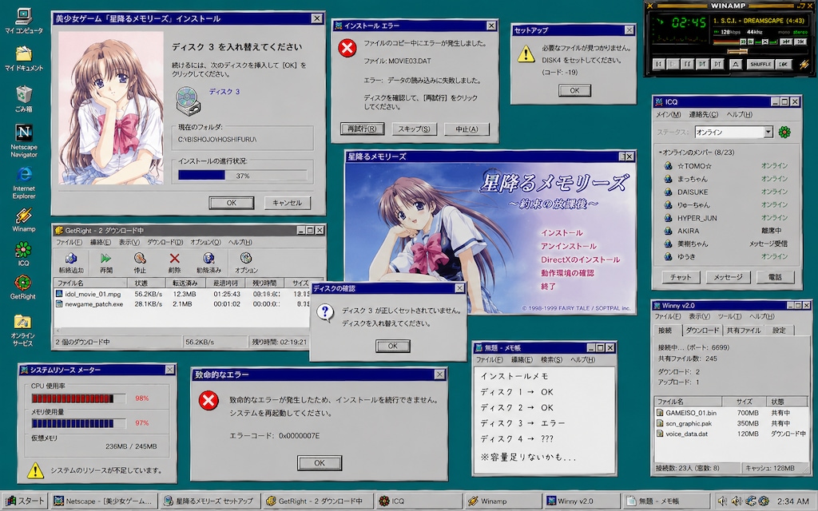Switch to Winny v2.0 taskbar button
818x511 pixels.
coord(582,501)
